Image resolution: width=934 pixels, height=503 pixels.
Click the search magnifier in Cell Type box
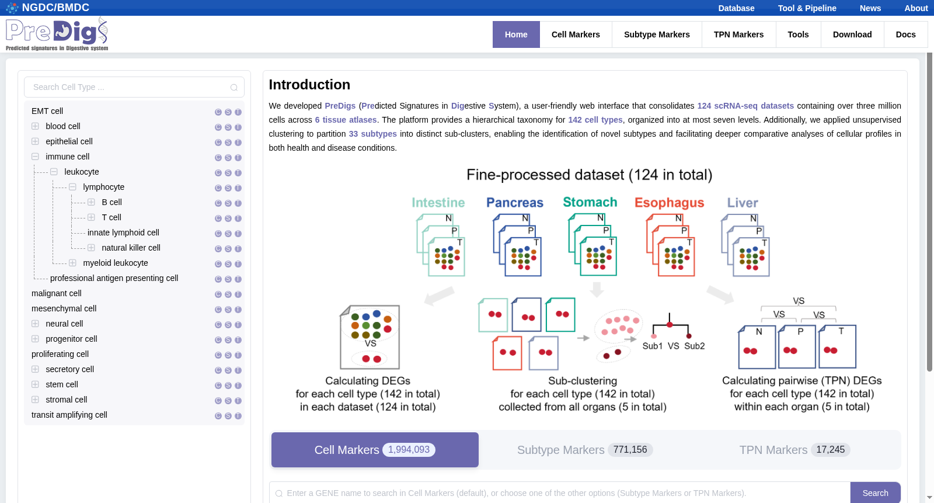pos(234,88)
